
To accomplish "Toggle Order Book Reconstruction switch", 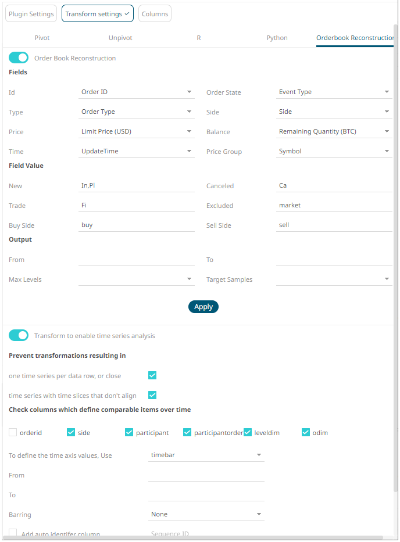I will pyautogui.click(x=19, y=58).
